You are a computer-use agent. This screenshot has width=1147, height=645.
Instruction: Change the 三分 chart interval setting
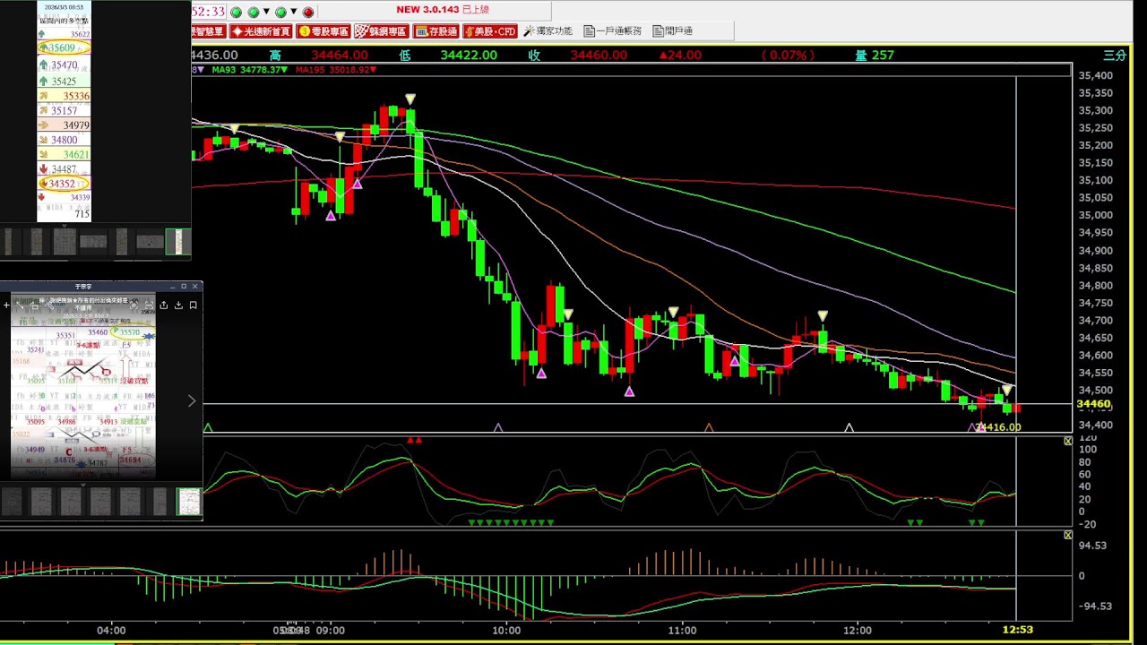click(1115, 56)
